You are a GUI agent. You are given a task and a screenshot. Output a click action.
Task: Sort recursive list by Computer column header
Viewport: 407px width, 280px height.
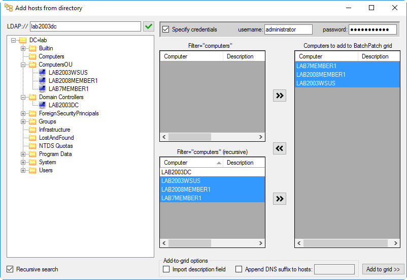click(191, 163)
